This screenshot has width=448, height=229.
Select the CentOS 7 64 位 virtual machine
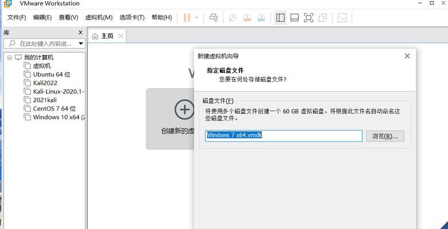click(55, 109)
